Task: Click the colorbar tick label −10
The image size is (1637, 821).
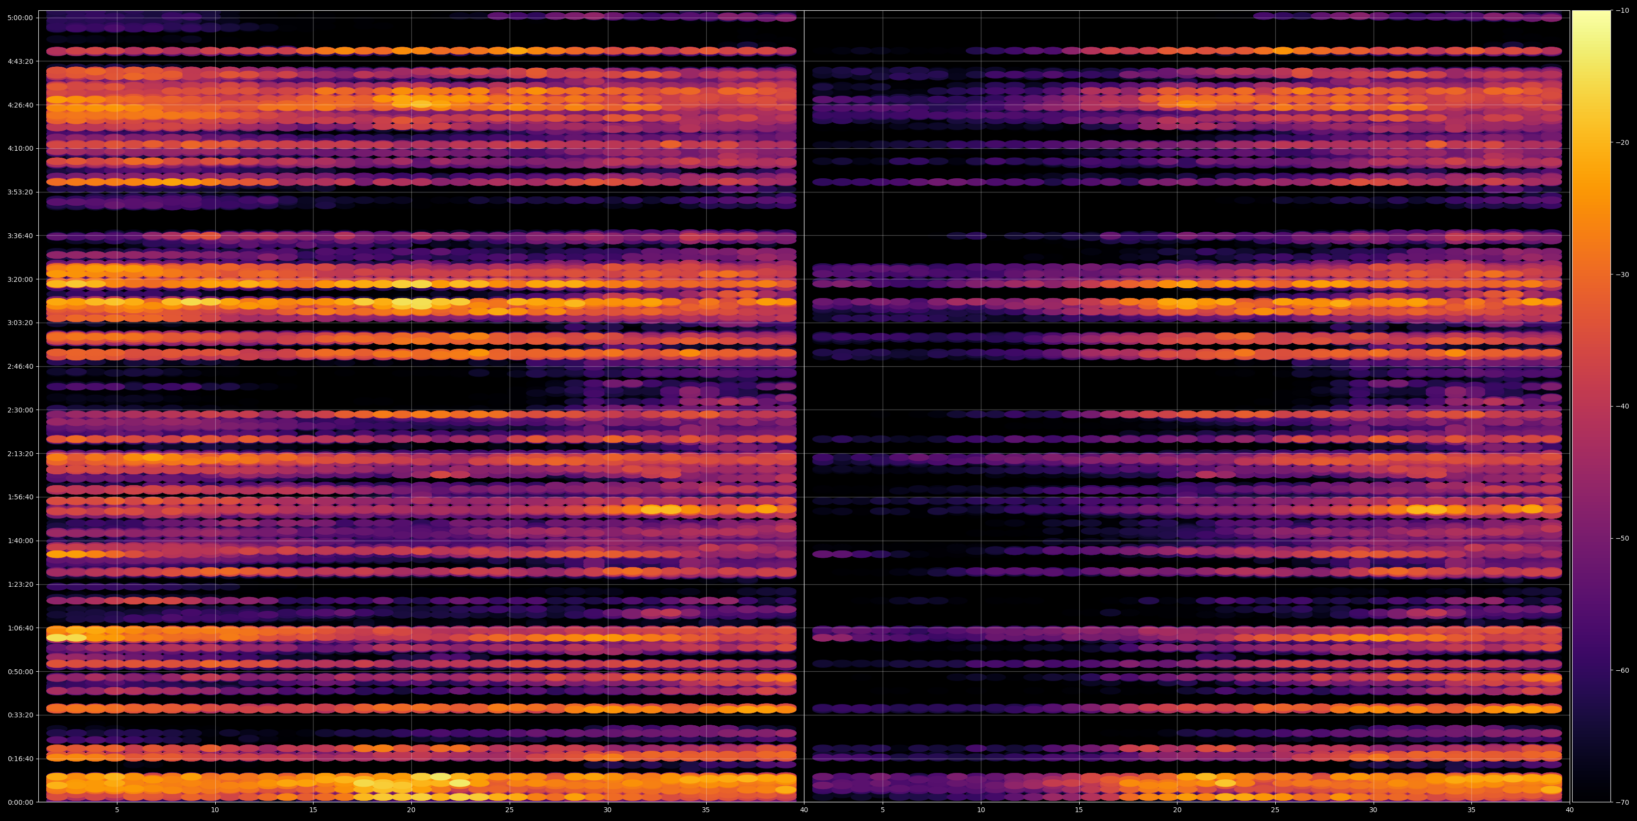Action: coord(1622,11)
